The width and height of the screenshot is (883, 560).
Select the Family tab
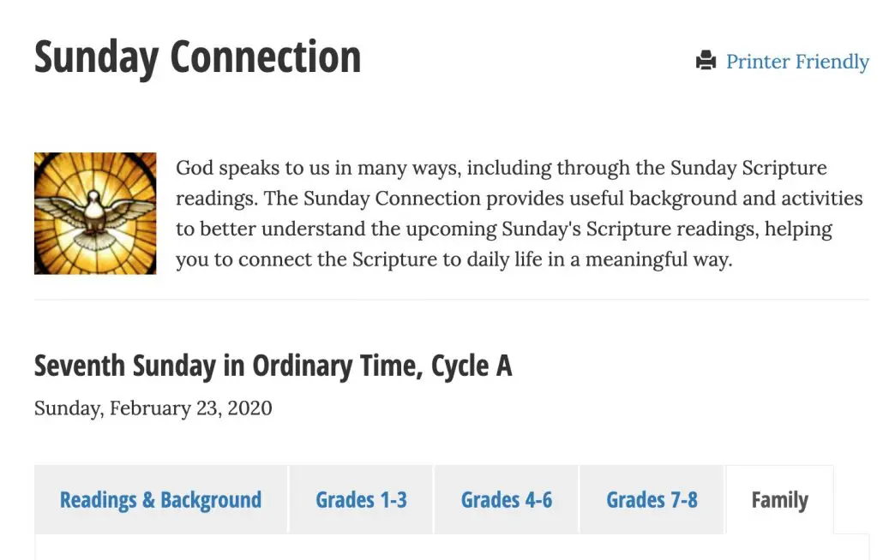779,500
